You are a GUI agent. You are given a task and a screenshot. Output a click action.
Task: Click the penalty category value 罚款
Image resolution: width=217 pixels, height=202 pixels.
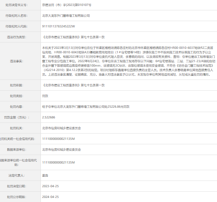pos(45,96)
